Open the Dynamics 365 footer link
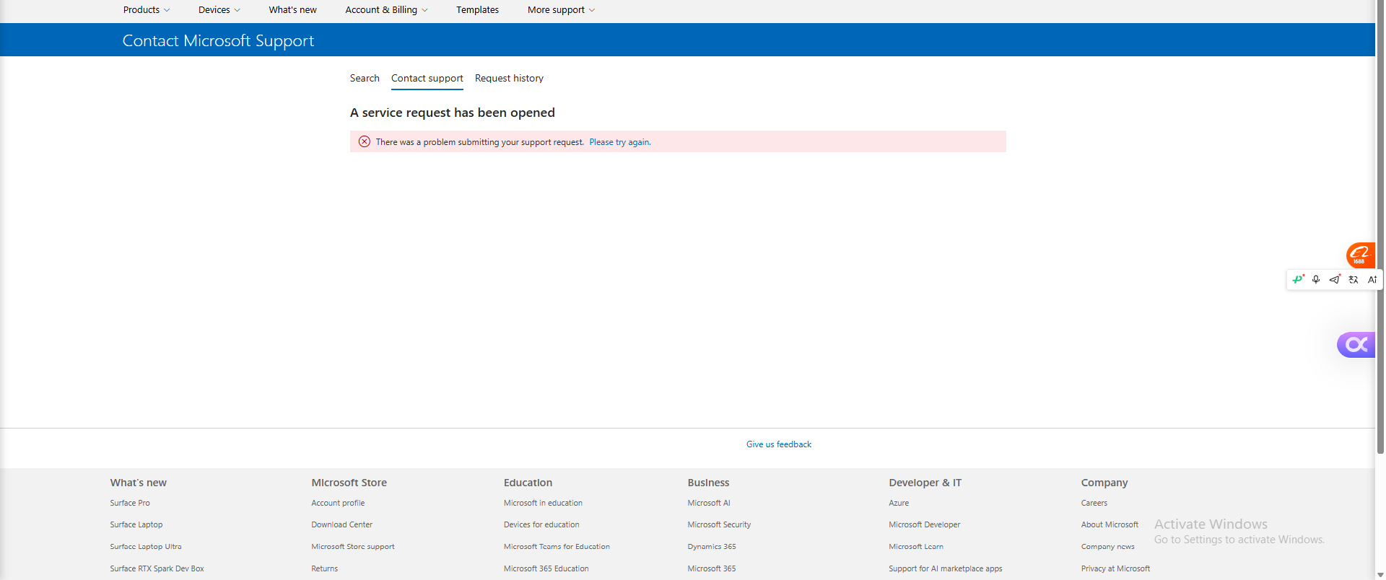Viewport: 1386px width, 580px height. (712, 546)
